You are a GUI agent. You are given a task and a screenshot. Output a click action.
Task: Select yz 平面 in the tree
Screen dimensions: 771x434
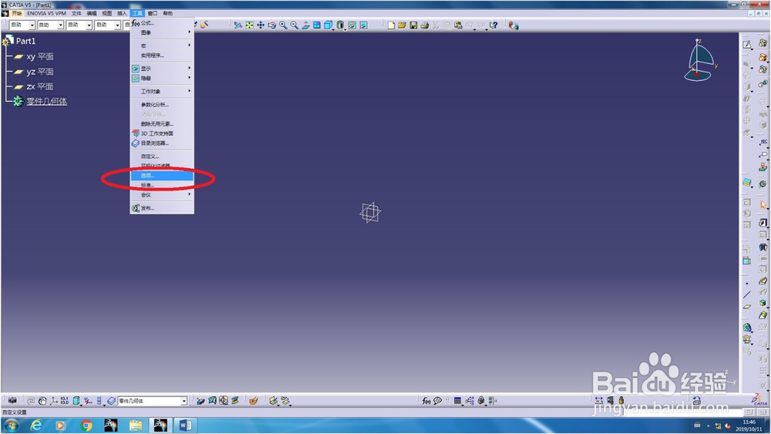click(40, 72)
